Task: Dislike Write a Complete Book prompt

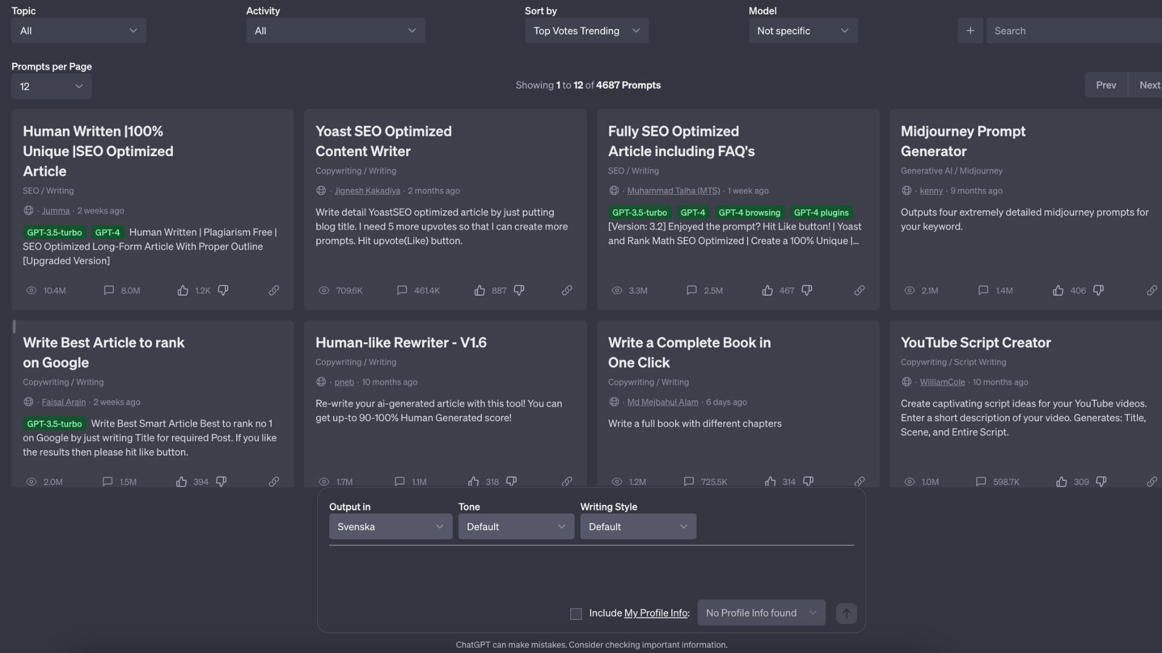Action: click(808, 482)
